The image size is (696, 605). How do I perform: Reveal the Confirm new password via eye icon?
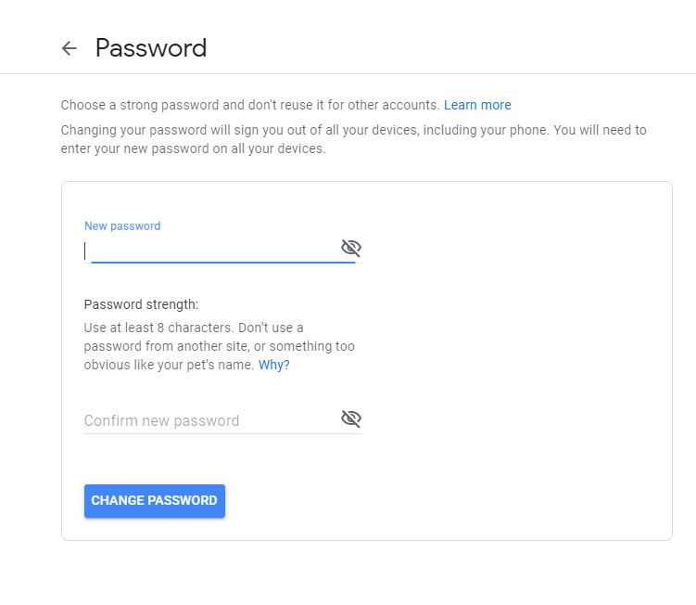coord(350,418)
